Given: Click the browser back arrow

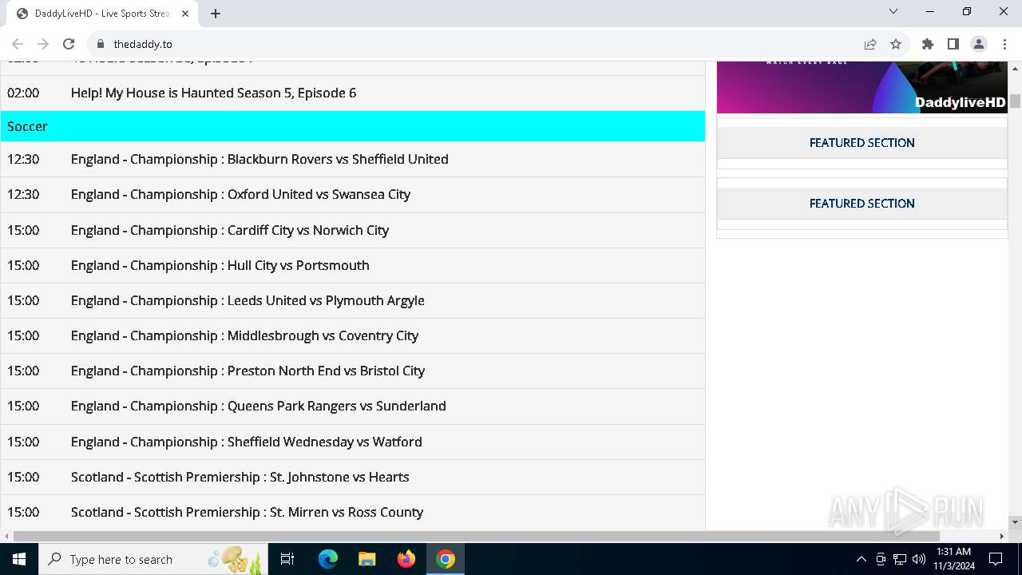Looking at the screenshot, I should tap(18, 44).
